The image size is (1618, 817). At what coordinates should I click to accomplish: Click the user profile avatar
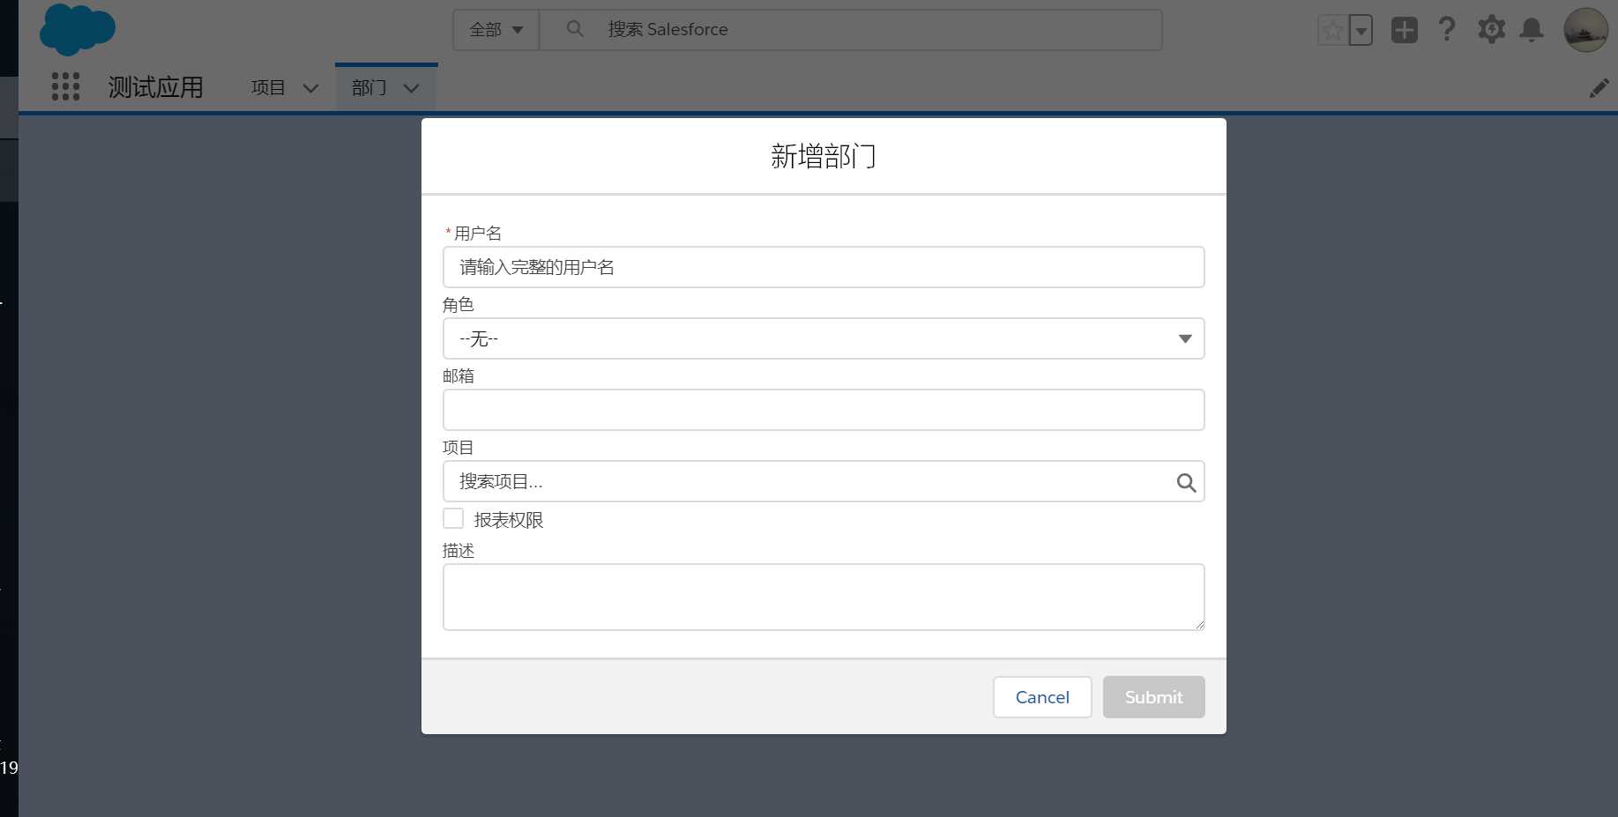1585,30
